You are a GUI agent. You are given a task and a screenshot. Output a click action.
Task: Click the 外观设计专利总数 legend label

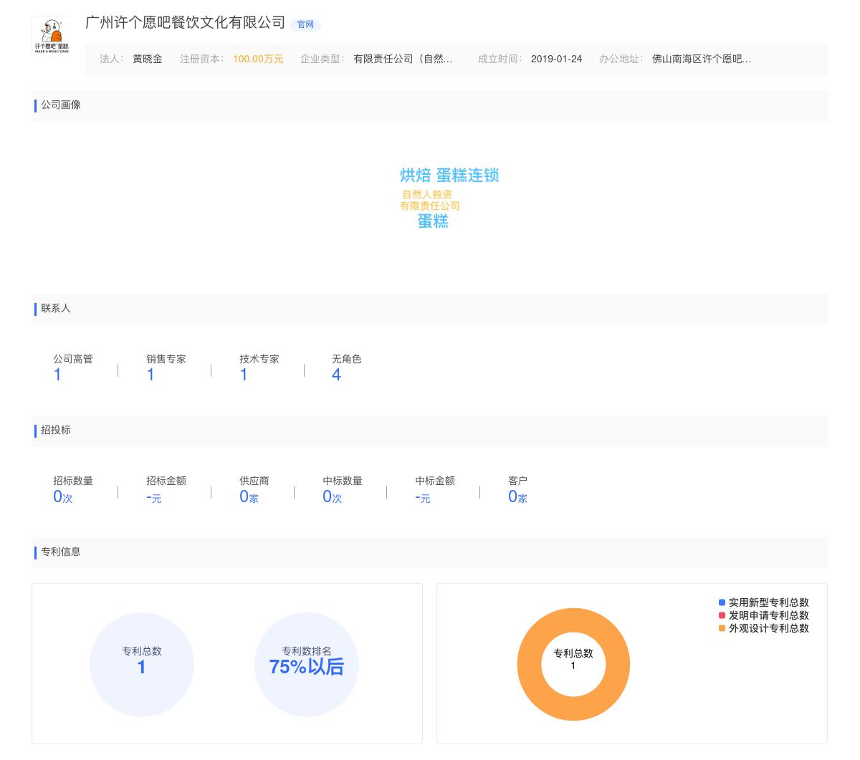tap(769, 628)
